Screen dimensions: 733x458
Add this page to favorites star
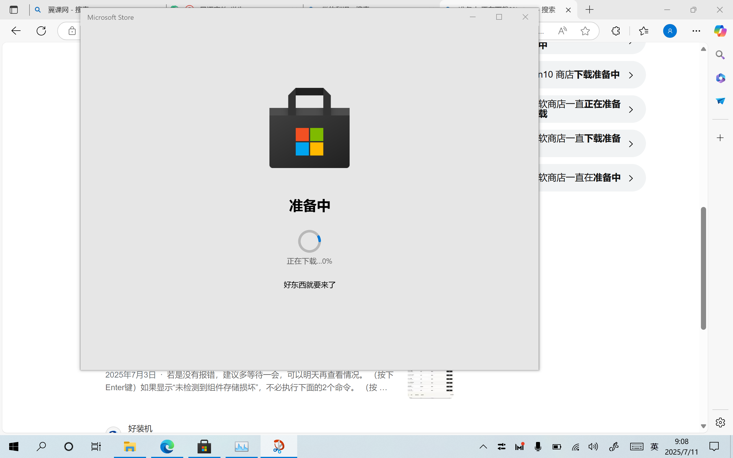585,31
